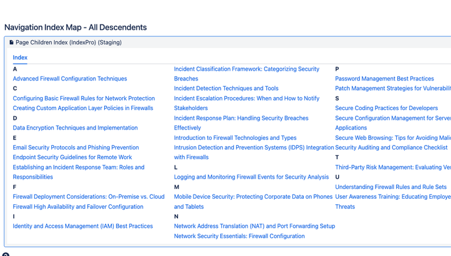Open Password Management Best Practices link
The height and width of the screenshot is (256, 451).
[384, 79]
